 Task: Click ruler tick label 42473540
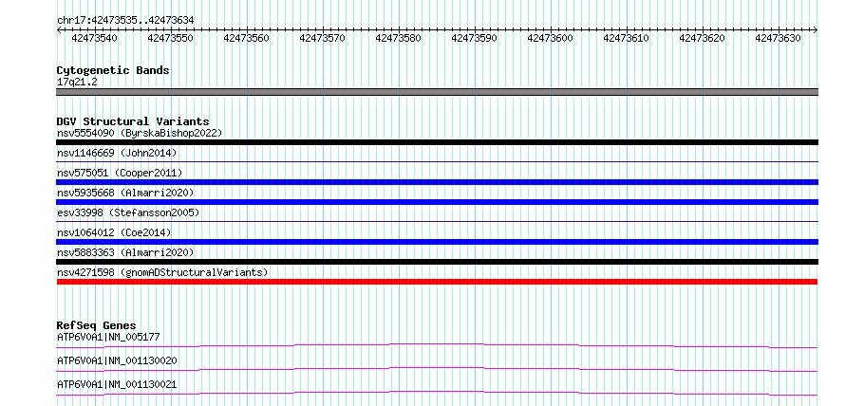pyautogui.click(x=94, y=38)
